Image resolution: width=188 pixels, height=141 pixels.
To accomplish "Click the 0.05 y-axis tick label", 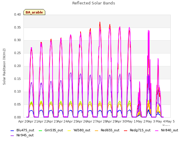I will coord(17,105).
